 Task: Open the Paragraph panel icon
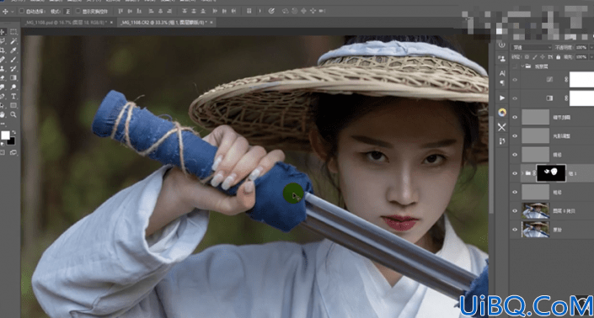pos(502,82)
